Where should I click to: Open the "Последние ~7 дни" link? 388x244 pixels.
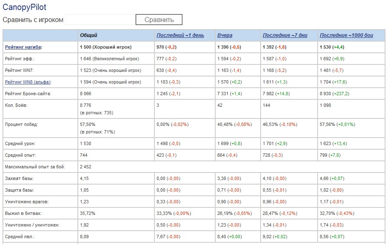[x=285, y=35]
